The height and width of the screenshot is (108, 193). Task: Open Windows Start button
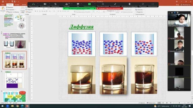tap(3, 106)
